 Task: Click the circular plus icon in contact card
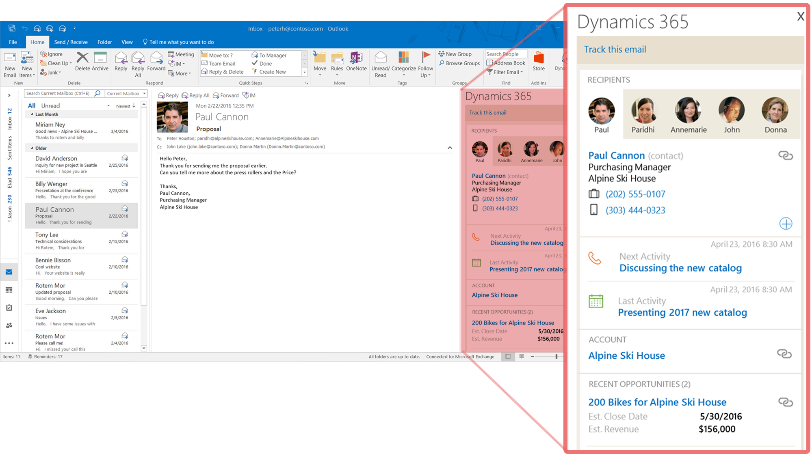[786, 224]
